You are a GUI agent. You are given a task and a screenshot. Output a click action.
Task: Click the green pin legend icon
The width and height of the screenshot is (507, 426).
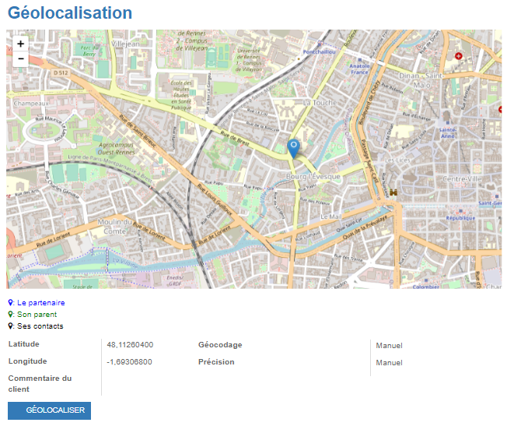tap(11, 314)
